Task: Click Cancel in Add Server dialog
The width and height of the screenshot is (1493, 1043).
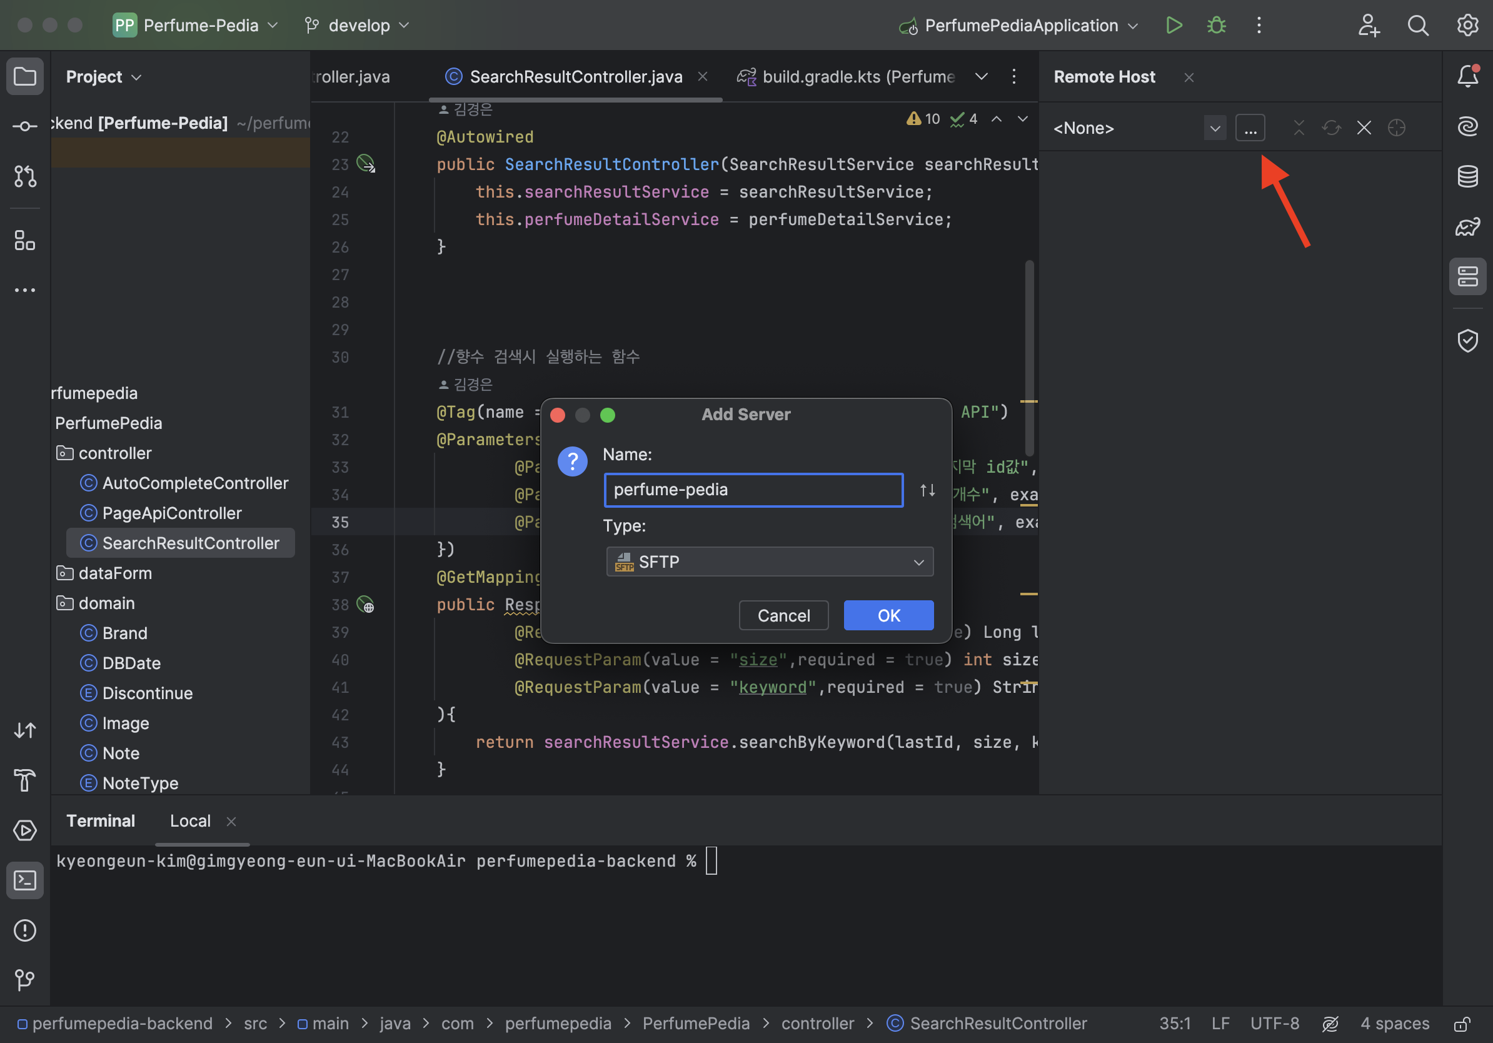Action: (x=783, y=615)
